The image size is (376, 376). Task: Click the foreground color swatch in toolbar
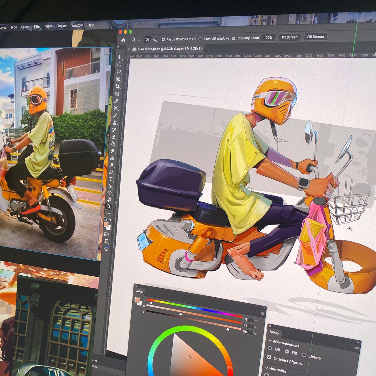point(106,224)
